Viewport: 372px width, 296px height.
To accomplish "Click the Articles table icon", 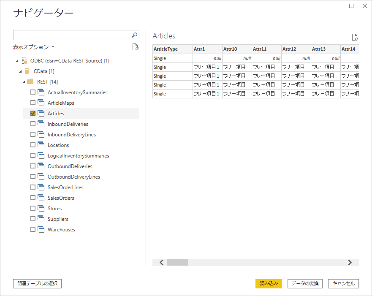I will pos(41,113).
